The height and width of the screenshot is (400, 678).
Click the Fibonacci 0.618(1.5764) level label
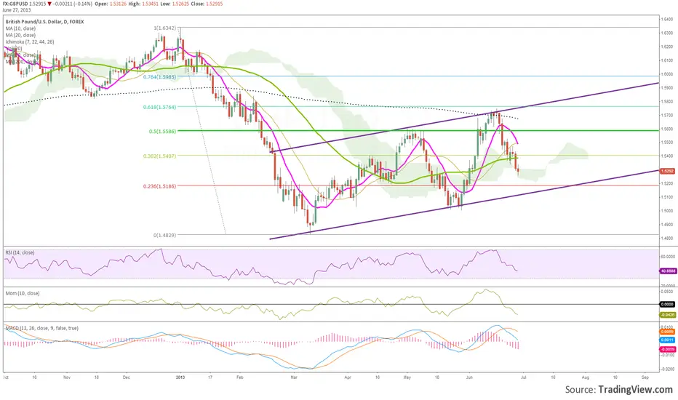tap(159, 107)
